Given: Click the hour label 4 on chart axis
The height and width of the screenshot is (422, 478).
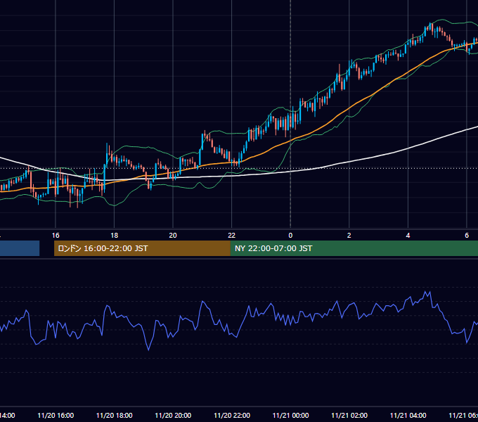Looking at the screenshot, I should (408, 236).
